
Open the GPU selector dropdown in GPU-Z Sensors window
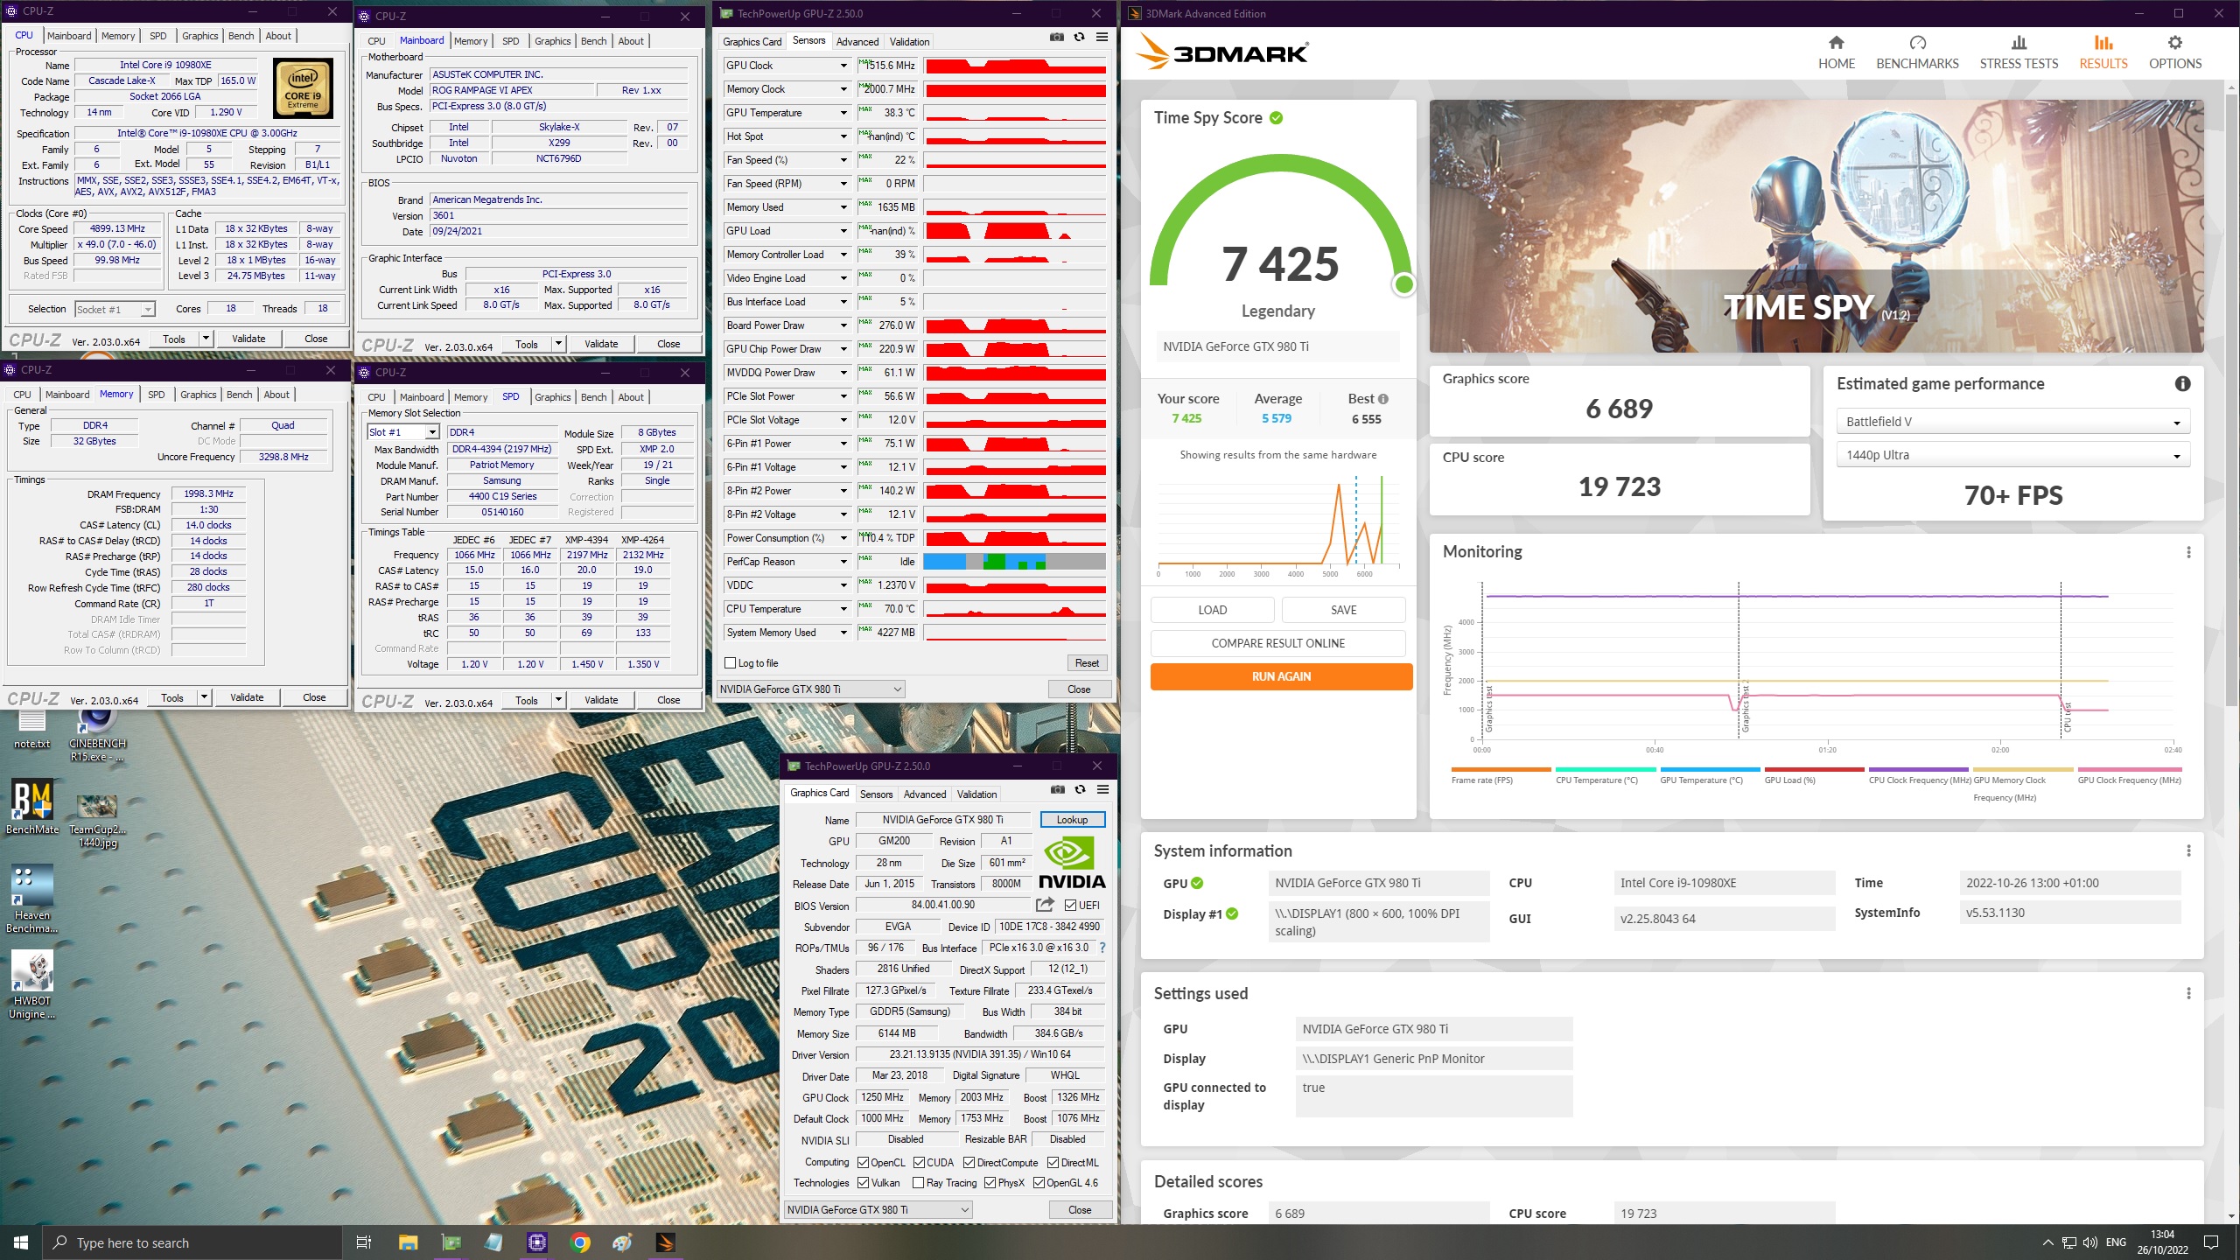point(810,689)
